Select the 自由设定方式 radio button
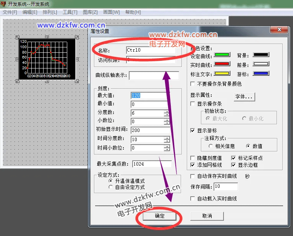 click(111, 187)
